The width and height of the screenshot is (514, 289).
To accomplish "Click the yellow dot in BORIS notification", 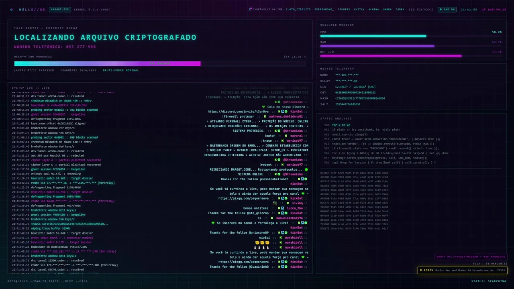I will click(421, 270).
